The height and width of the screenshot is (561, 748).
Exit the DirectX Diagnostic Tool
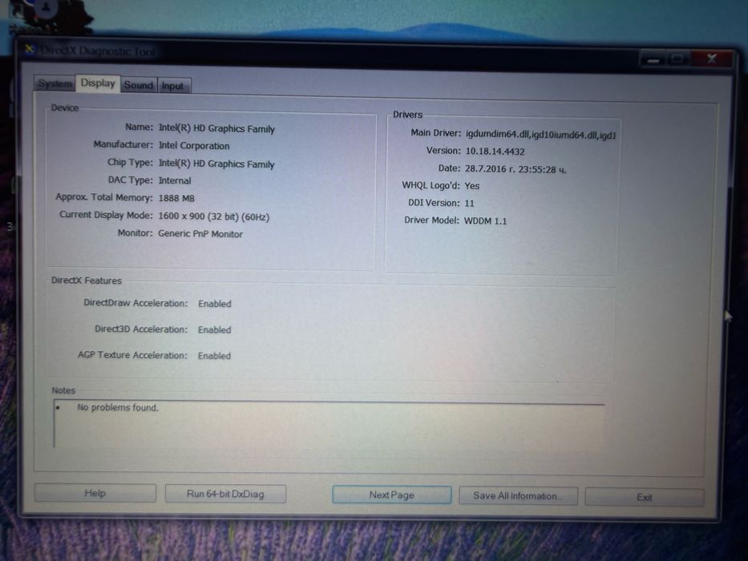click(x=645, y=497)
